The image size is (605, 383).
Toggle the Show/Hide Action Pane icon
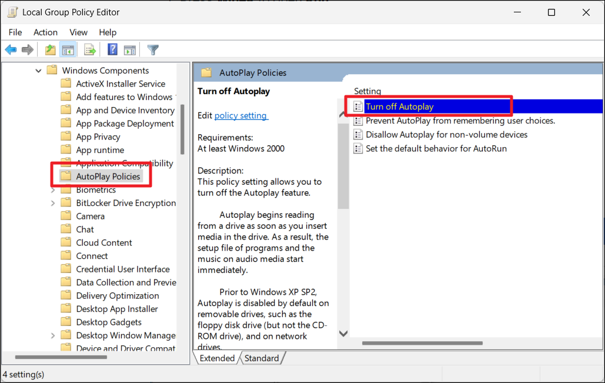[x=130, y=50]
